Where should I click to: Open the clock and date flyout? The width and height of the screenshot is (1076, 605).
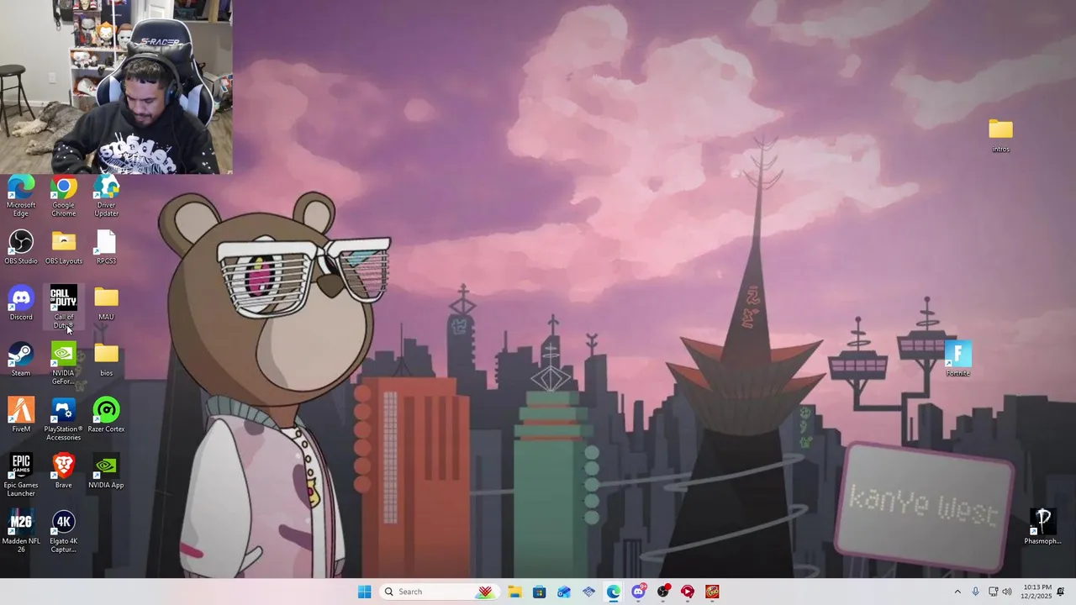pos(1037,592)
